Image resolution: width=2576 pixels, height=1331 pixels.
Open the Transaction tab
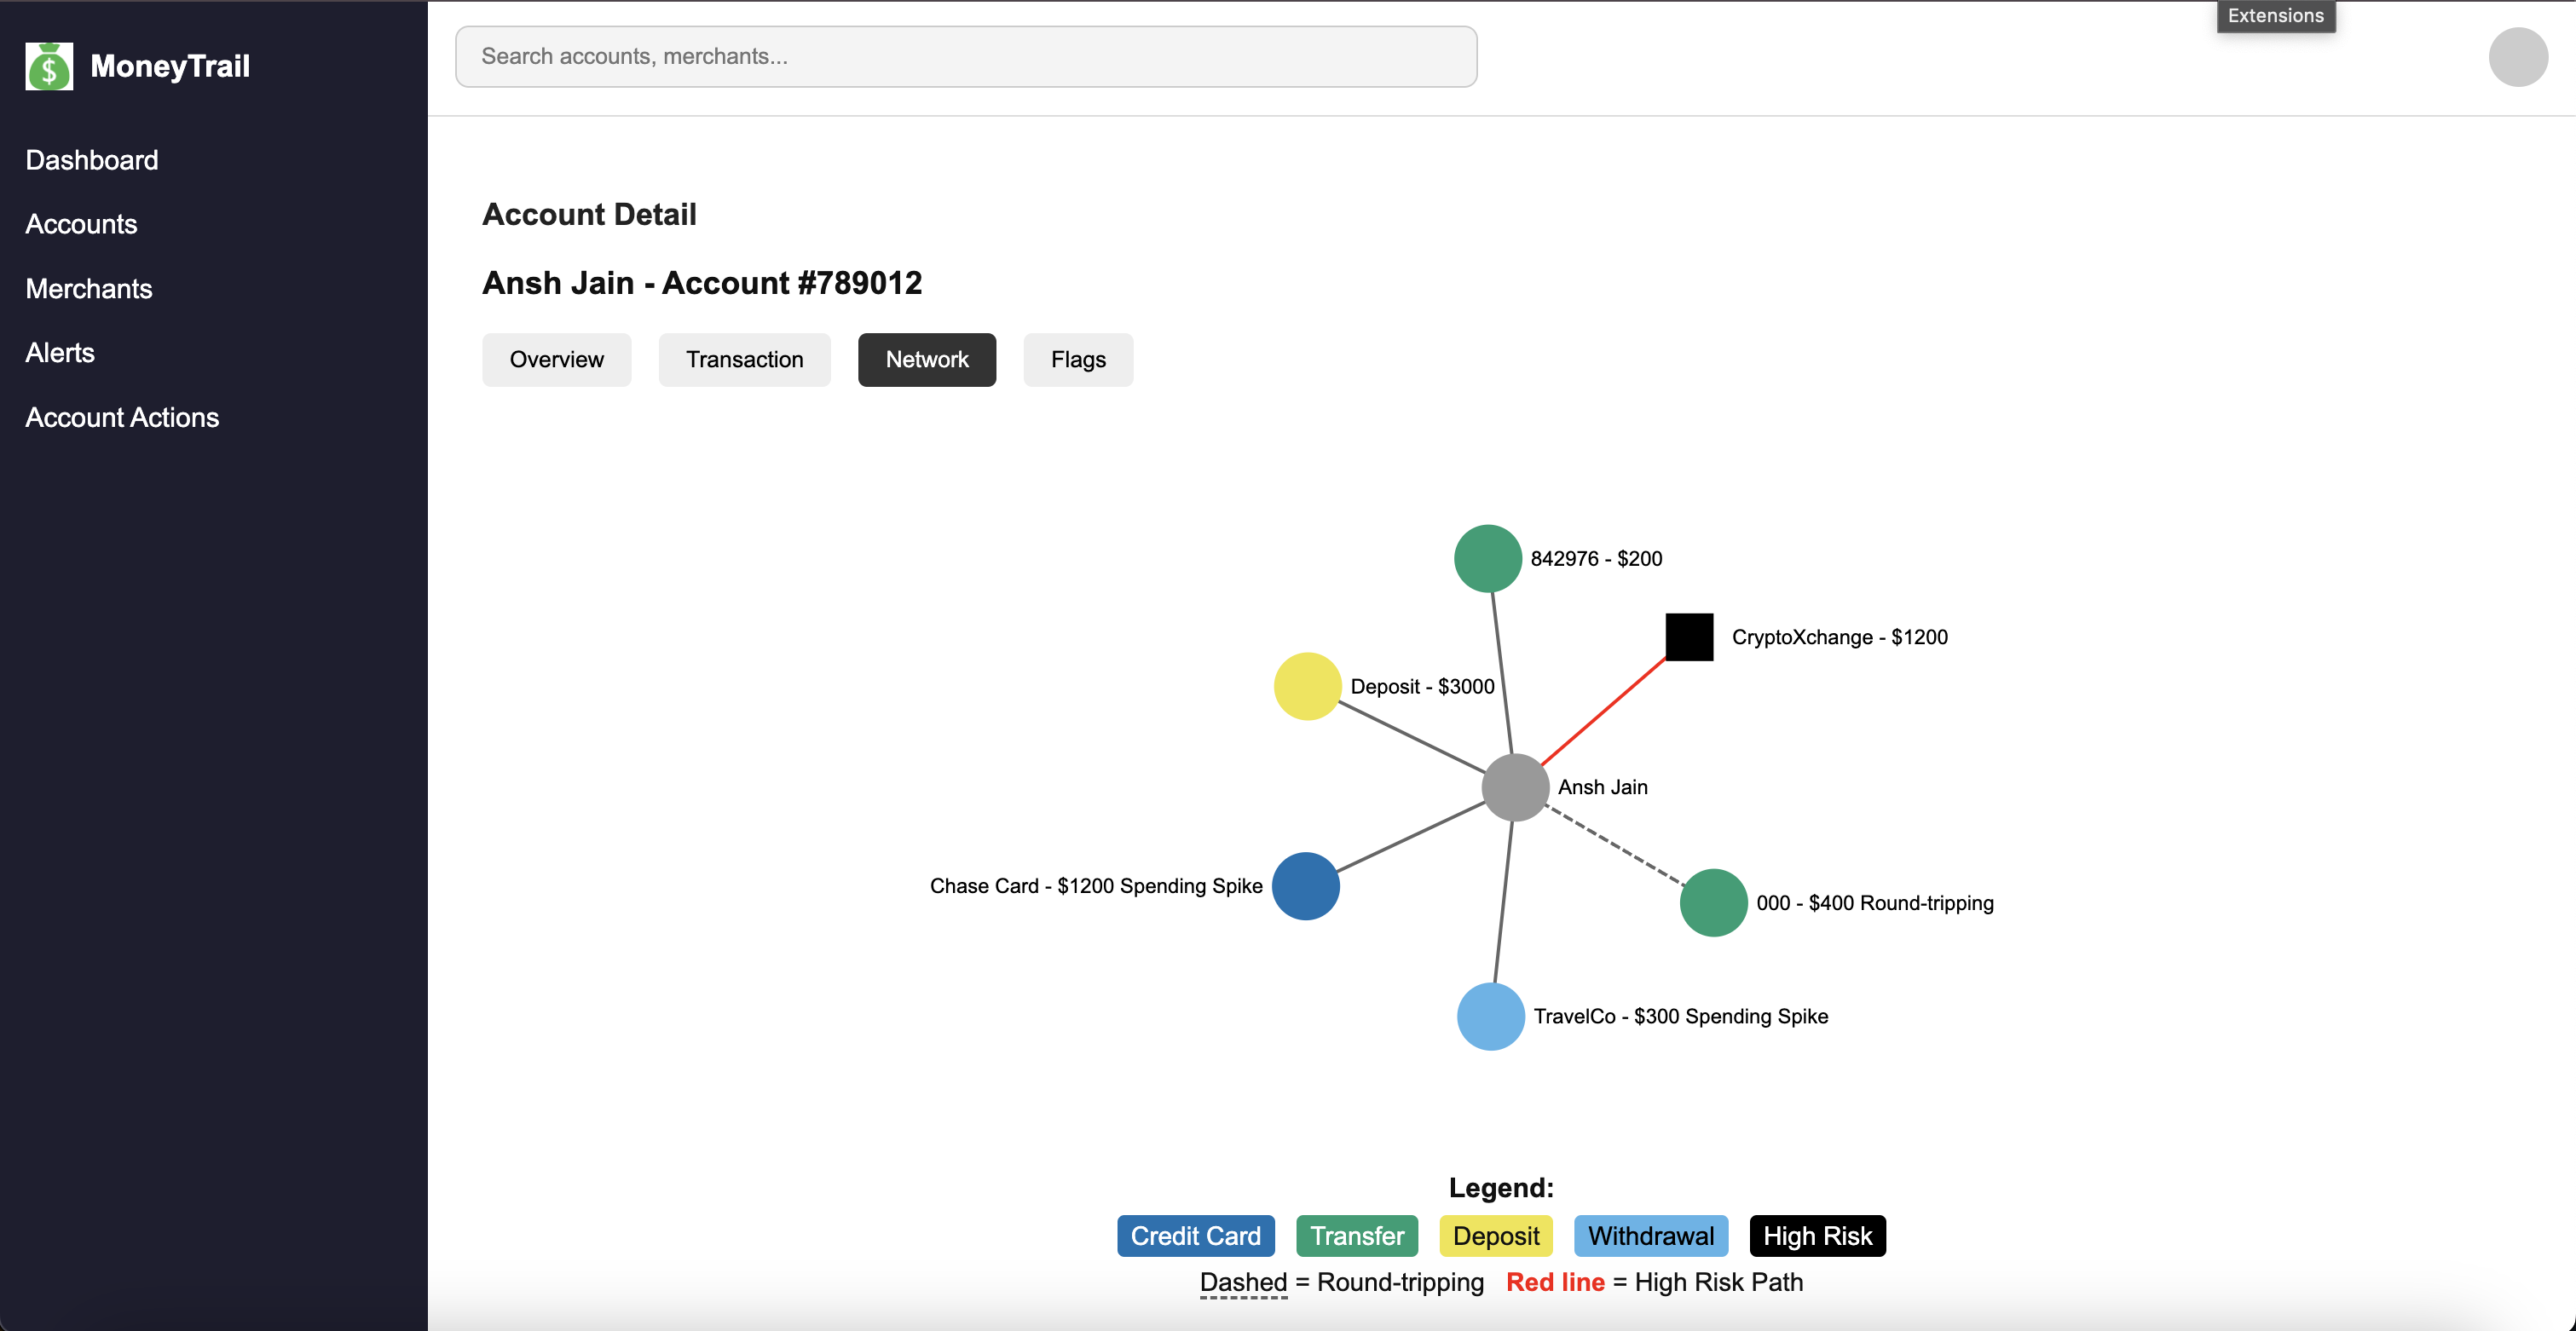pos(744,360)
